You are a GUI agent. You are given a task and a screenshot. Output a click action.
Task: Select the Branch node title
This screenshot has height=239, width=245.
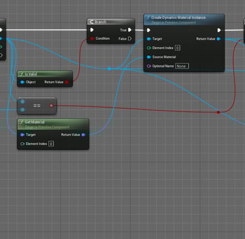tap(101, 22)
